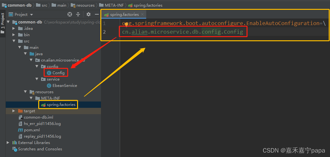The width and height of the screenshot is (330, 157).
Task: Select hs_err_pid11456.log file
Action: coord(42,124)
